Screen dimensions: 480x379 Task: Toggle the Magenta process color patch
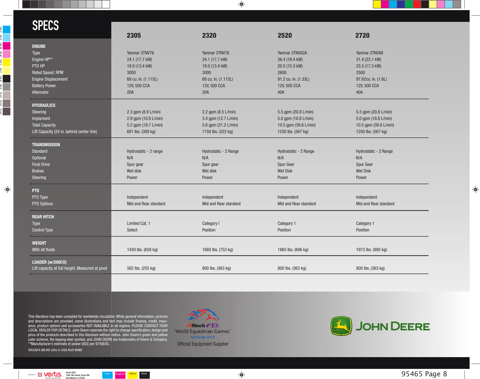[x=120, y=375]
